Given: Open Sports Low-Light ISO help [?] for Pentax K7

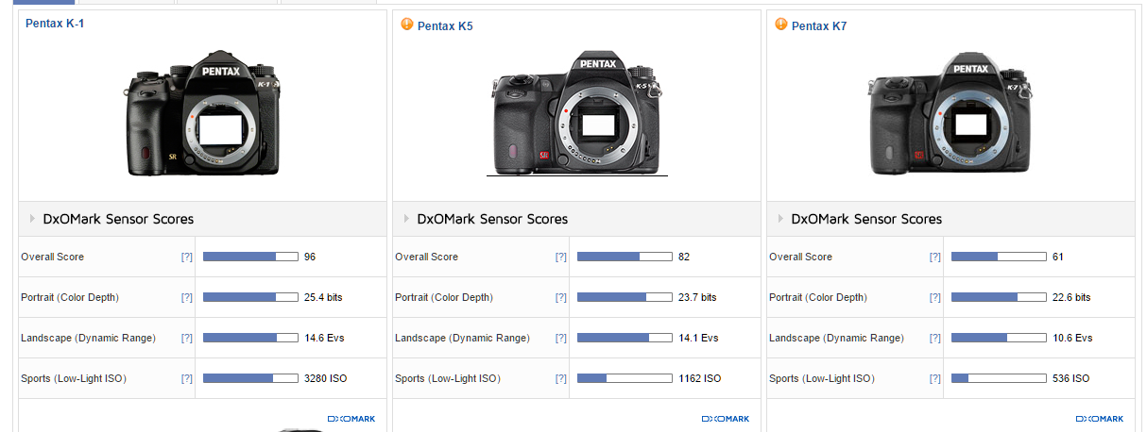Looking at the screenshot, I should point(935,379).
